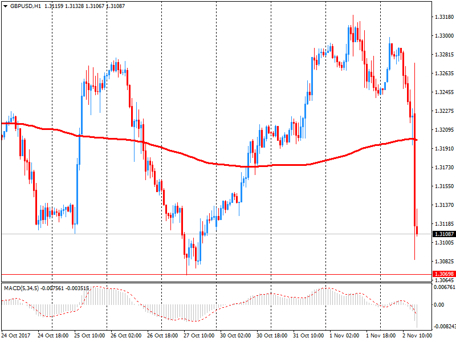This screenshot has height=342, width=456.
Task: Click price scale value 1.32275
Action: 444,111
